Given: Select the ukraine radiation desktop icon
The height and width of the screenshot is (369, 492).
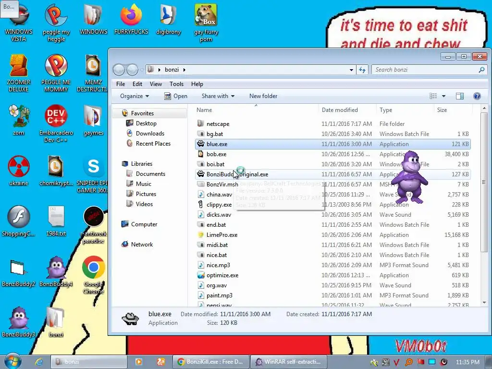Looking at the screenshot, I should 19,171.
